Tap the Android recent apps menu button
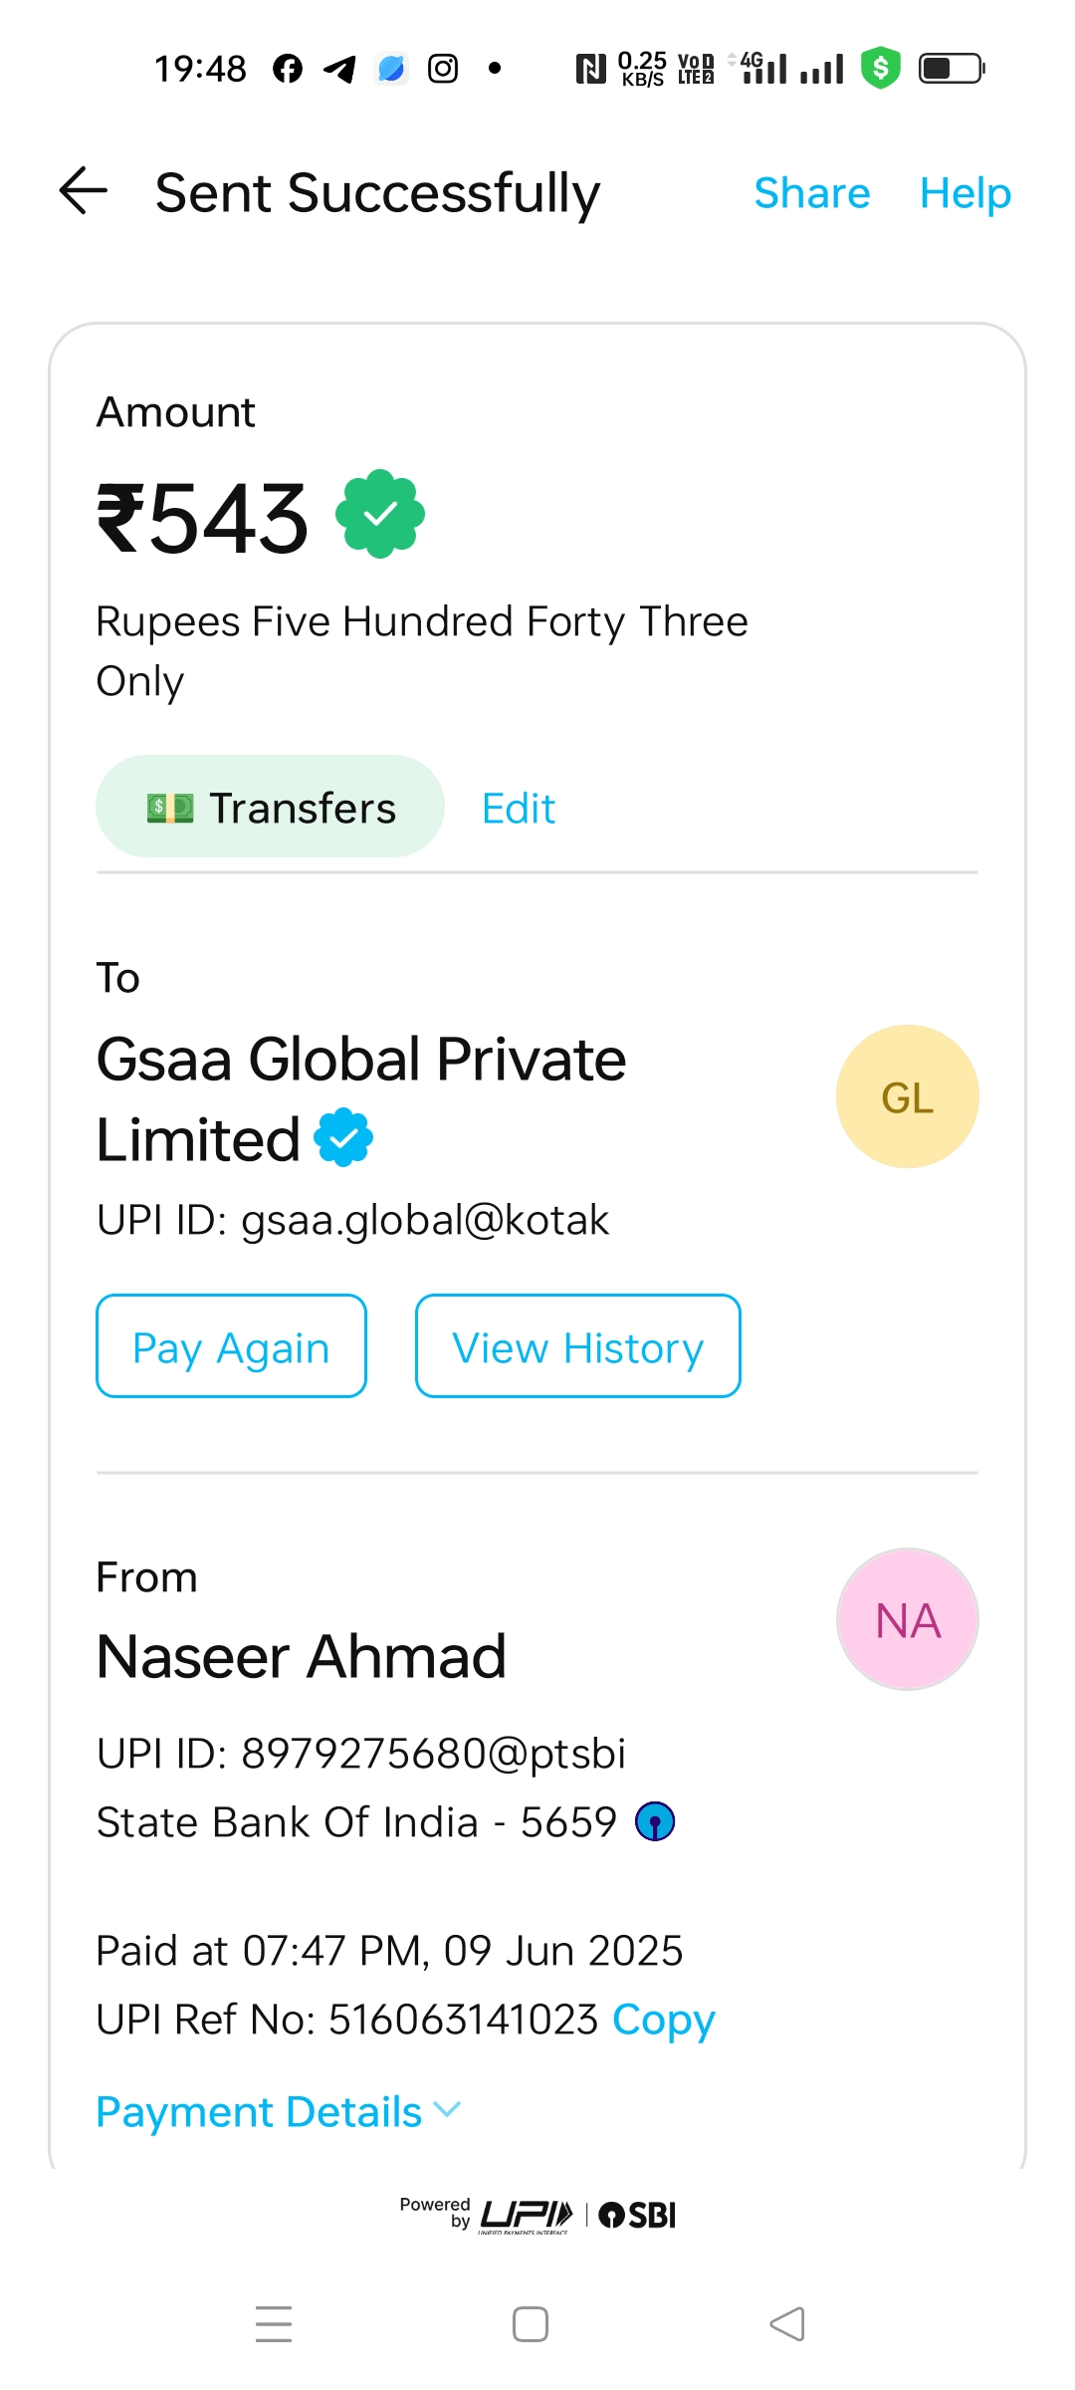 pyautogui.click(x=274, y=2324)
